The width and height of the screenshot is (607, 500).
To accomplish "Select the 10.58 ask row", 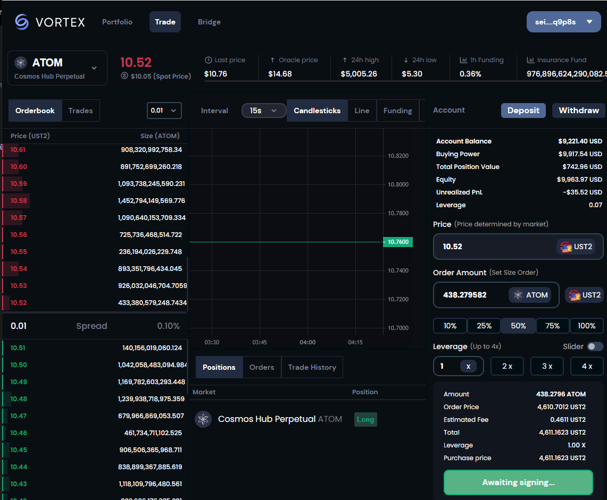I will pyautogui.click(x=95, y=201).
